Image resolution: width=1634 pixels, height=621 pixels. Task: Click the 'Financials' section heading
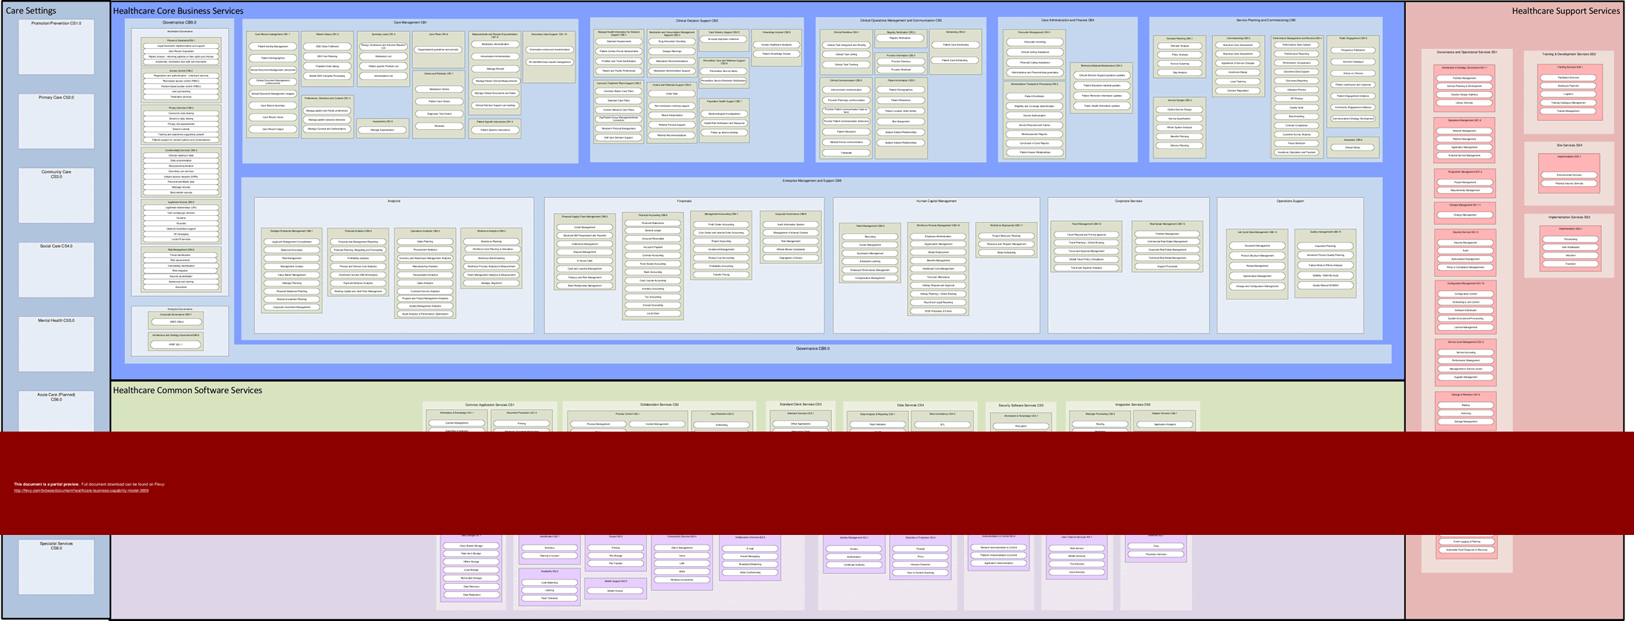pos(684,201)
